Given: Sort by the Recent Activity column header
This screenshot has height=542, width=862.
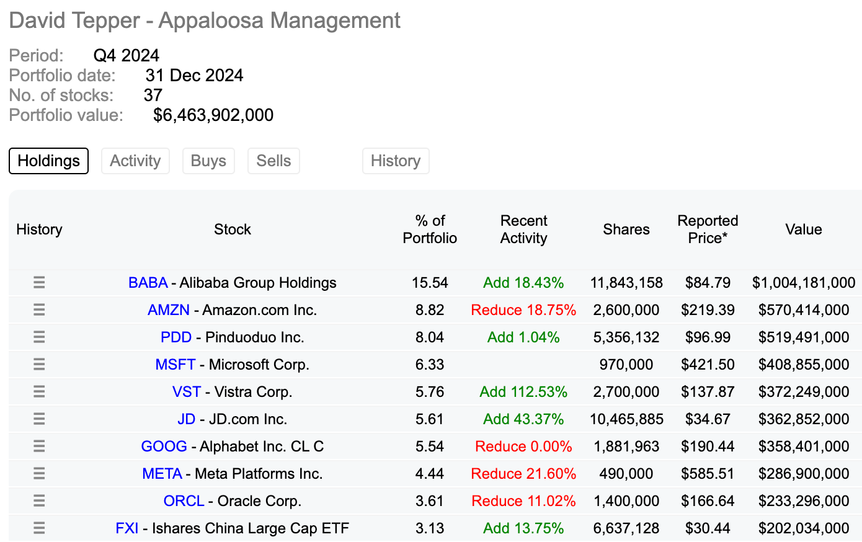Looking at the screenshot, I should click(524, 229).
